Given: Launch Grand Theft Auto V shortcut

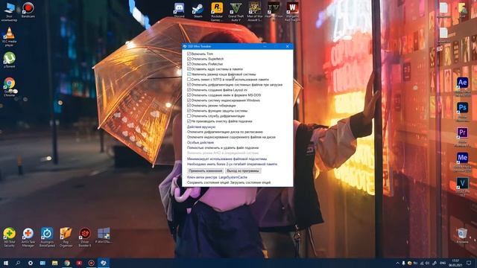Looking at the screenshot, I should click(236, 12).
